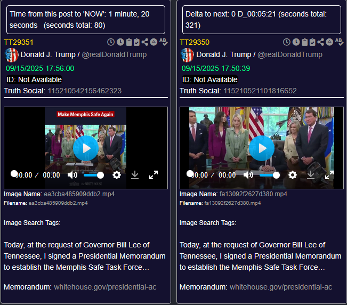Mute audio on TT29351 video player
347x305 pixels.
click(72, 175)
